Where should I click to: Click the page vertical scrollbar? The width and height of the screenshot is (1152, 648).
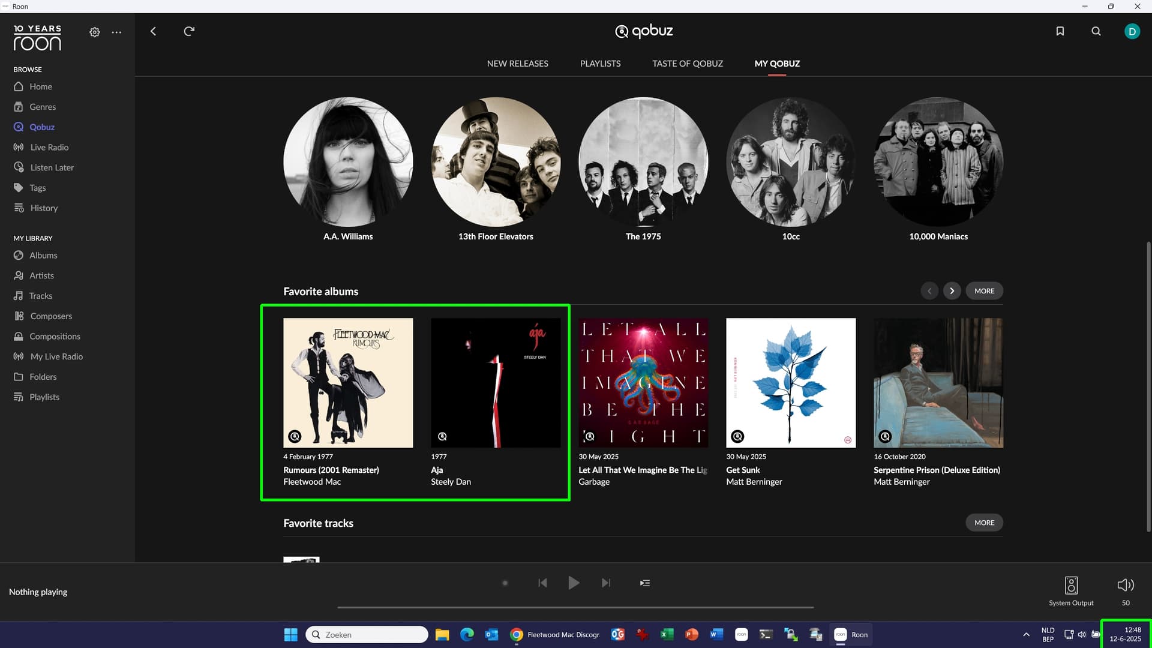pos(1148,386)
